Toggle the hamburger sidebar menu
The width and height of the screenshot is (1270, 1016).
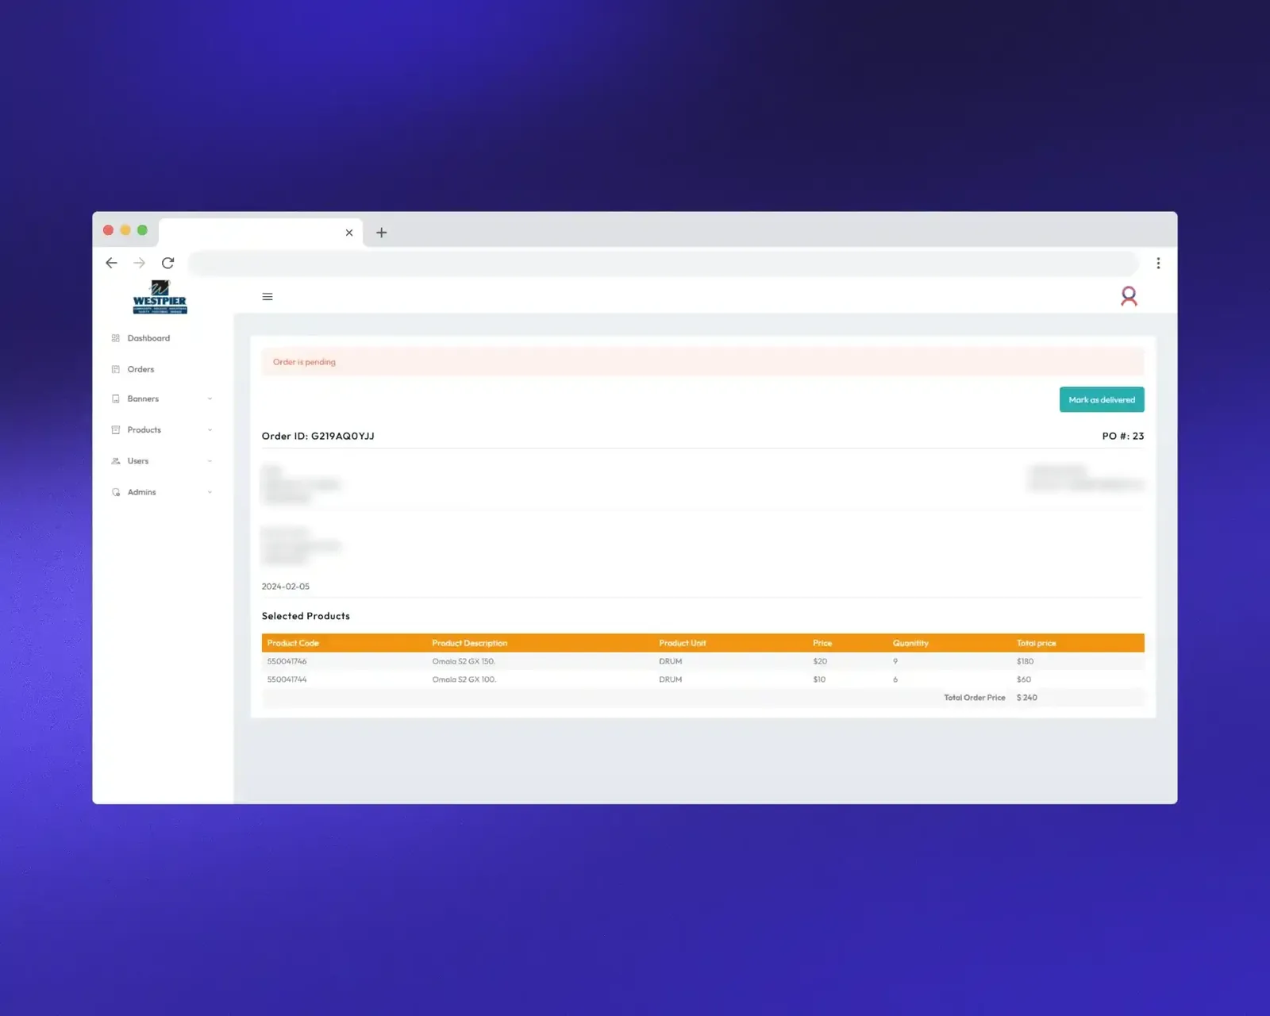click(267, 297)
